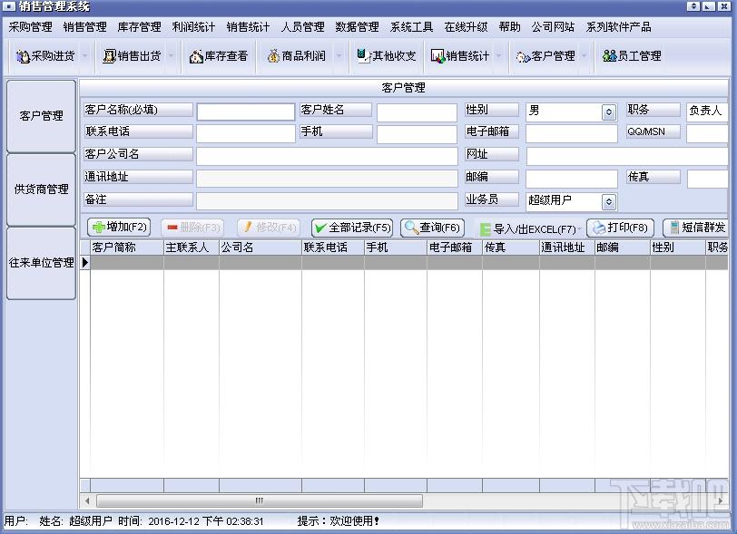Open the 商品利润 toolbar icon
The width and height of the screenshot is (737, 534).
[x=297, y=56]
